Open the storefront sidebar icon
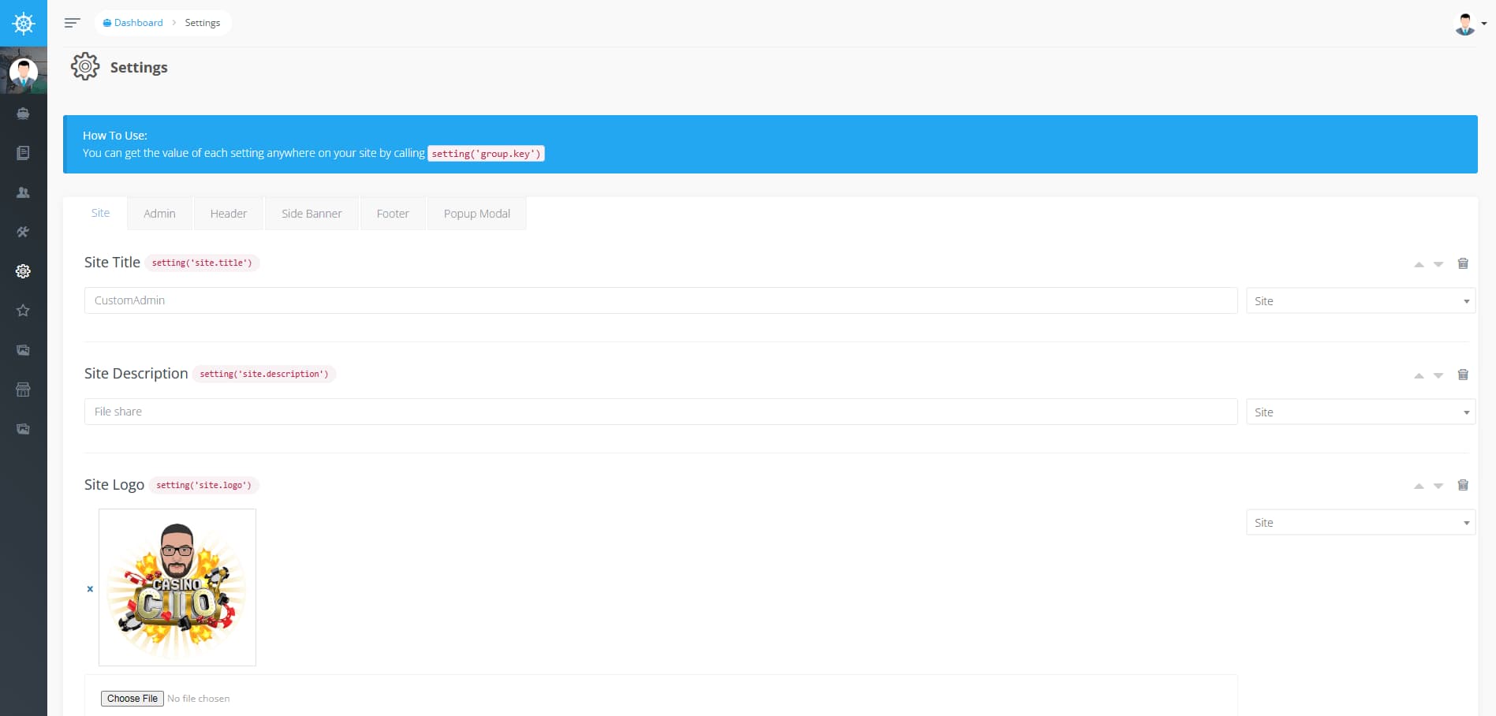This screenshot has height=716, width=1496. click(x=23, y=390)
